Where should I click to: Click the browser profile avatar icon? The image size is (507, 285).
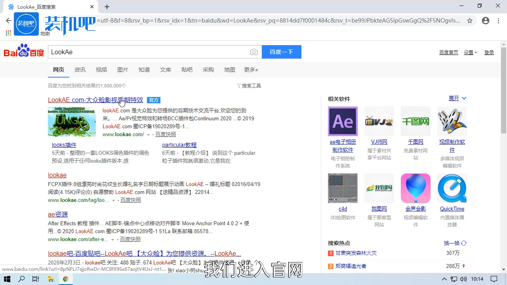coord(486,21)
